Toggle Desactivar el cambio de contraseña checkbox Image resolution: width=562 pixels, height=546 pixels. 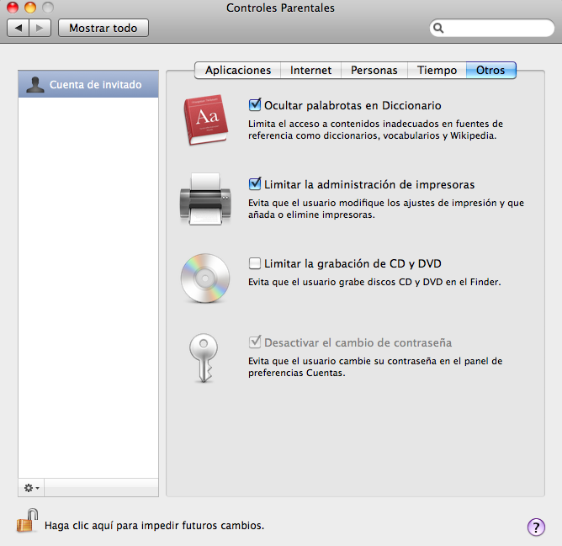tap(255, 342)
